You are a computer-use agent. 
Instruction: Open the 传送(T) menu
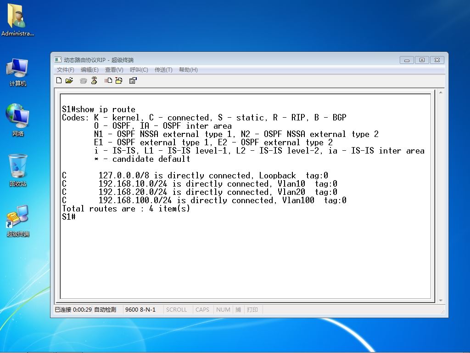163,70
